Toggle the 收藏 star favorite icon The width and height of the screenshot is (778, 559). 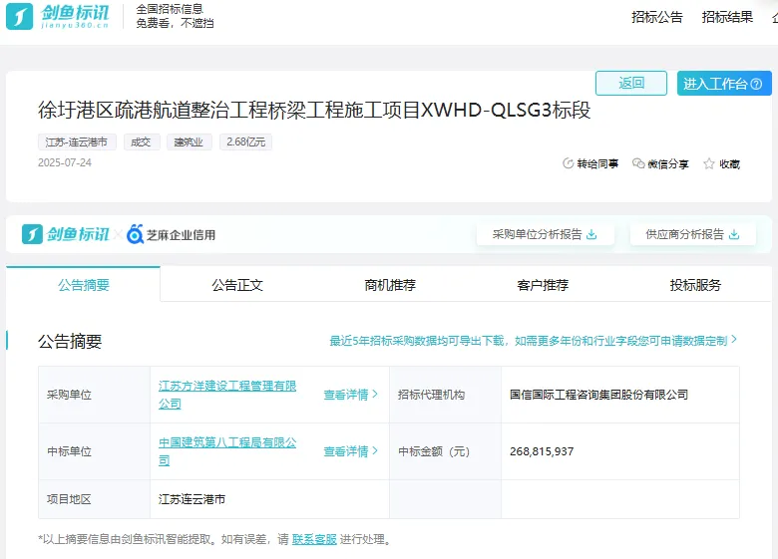coord(709,164)
